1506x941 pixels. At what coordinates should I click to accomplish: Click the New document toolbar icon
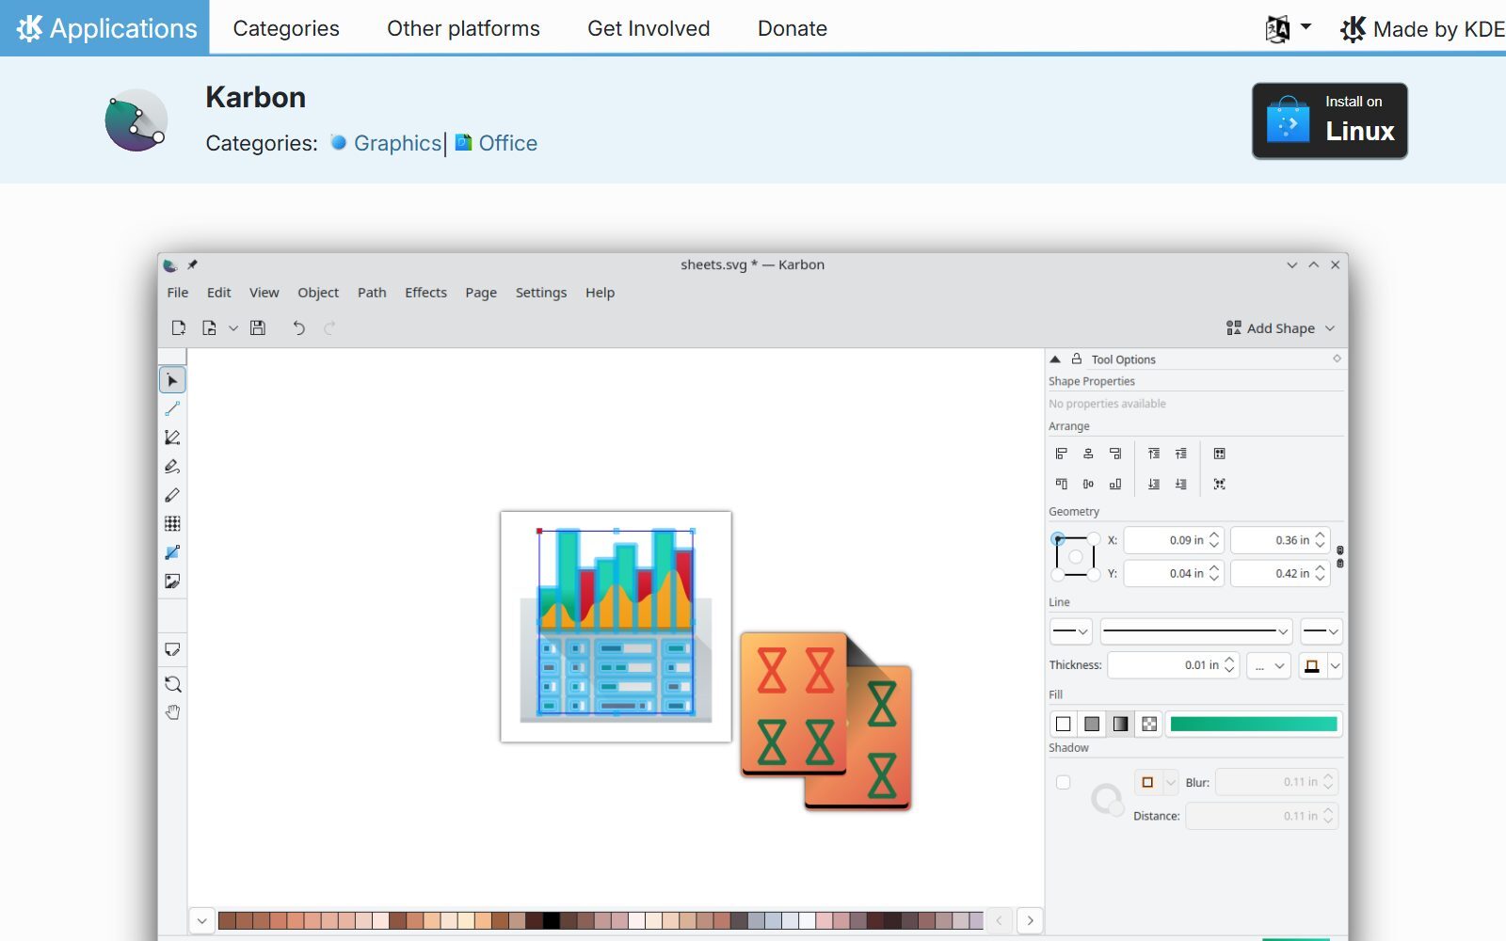point(179,327)
